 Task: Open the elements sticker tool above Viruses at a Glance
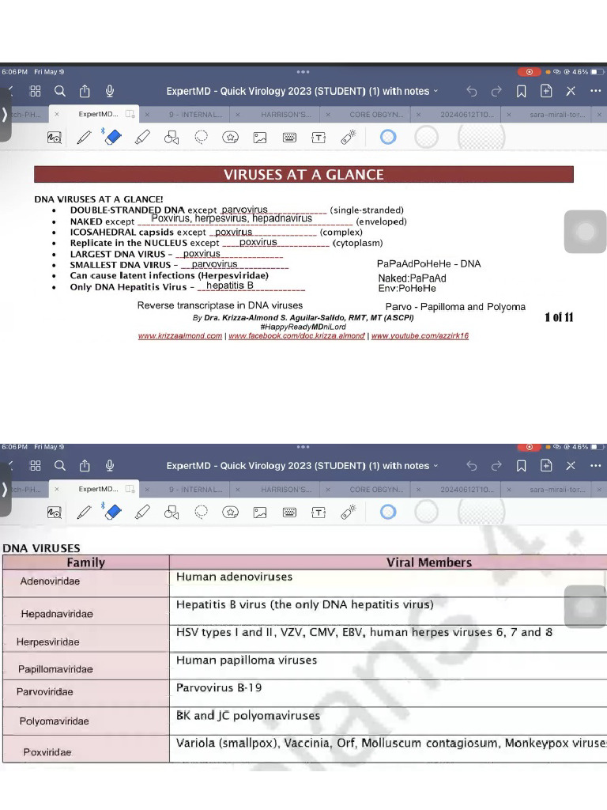coord(230,138)
